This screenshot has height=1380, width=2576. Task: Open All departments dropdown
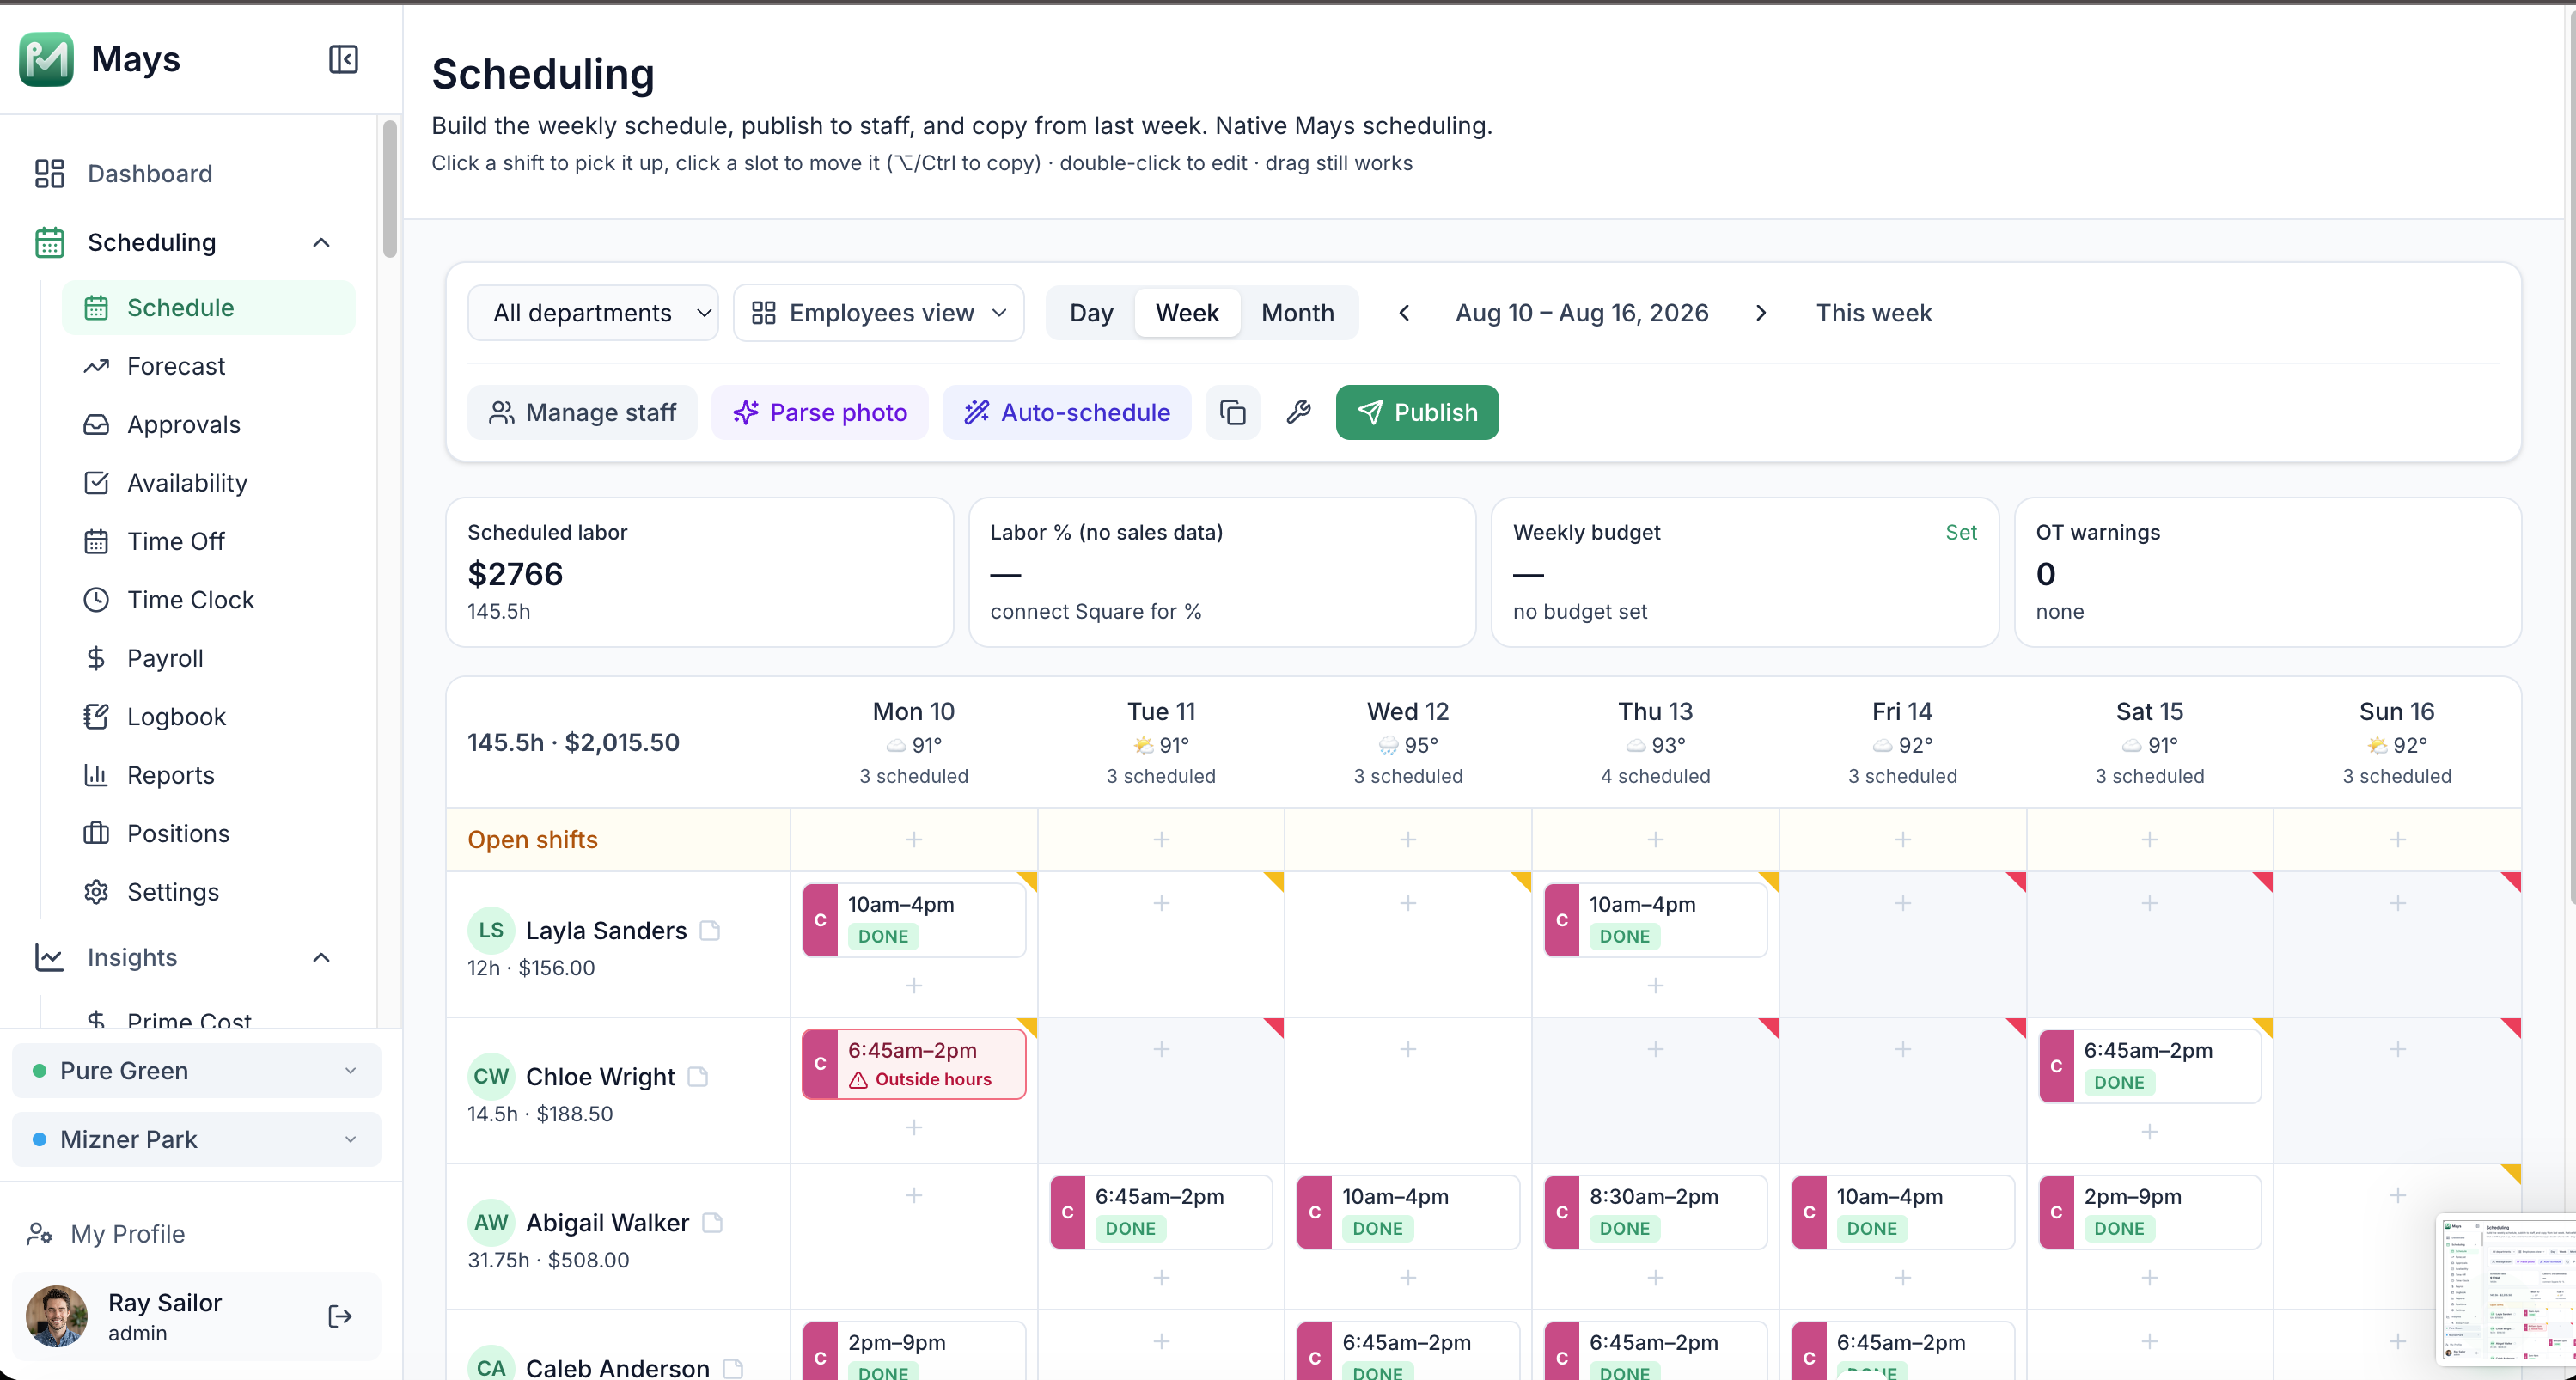point(593,313)
